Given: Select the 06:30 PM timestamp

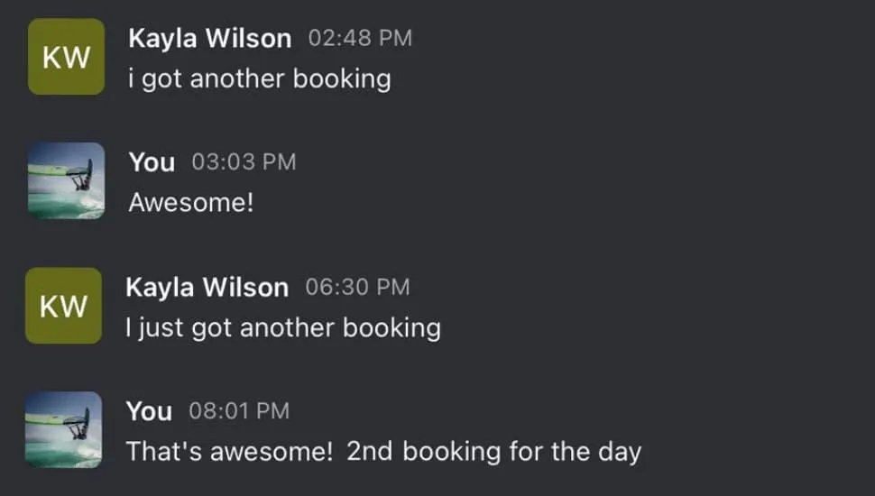Looking at the screenshot, I should point(357,287).
